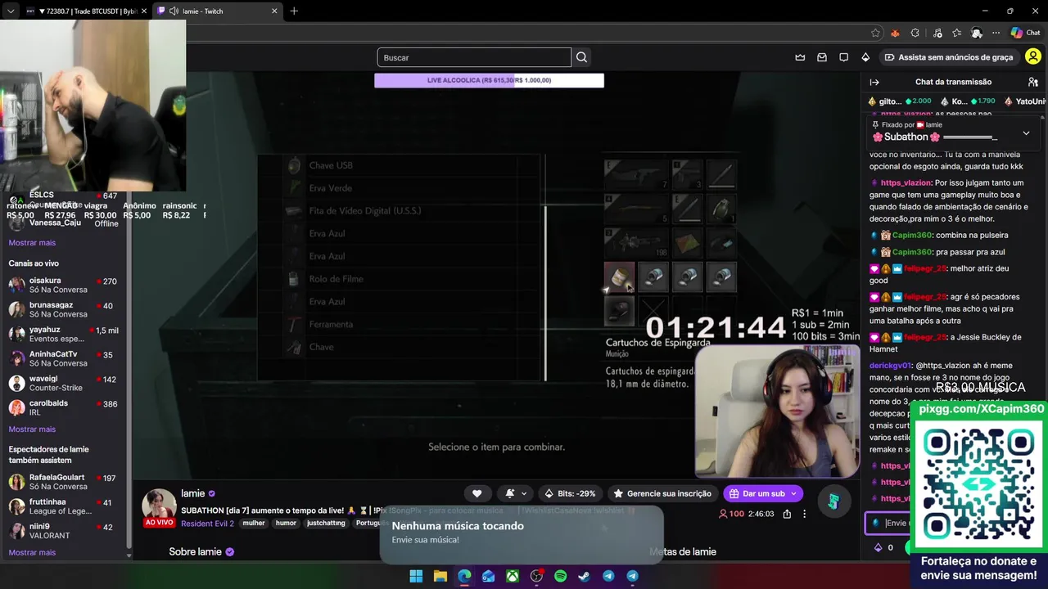Open AninhaCatTv channel in sidebar
This screenshot has width=1048, height=589.
pos(64,358)
